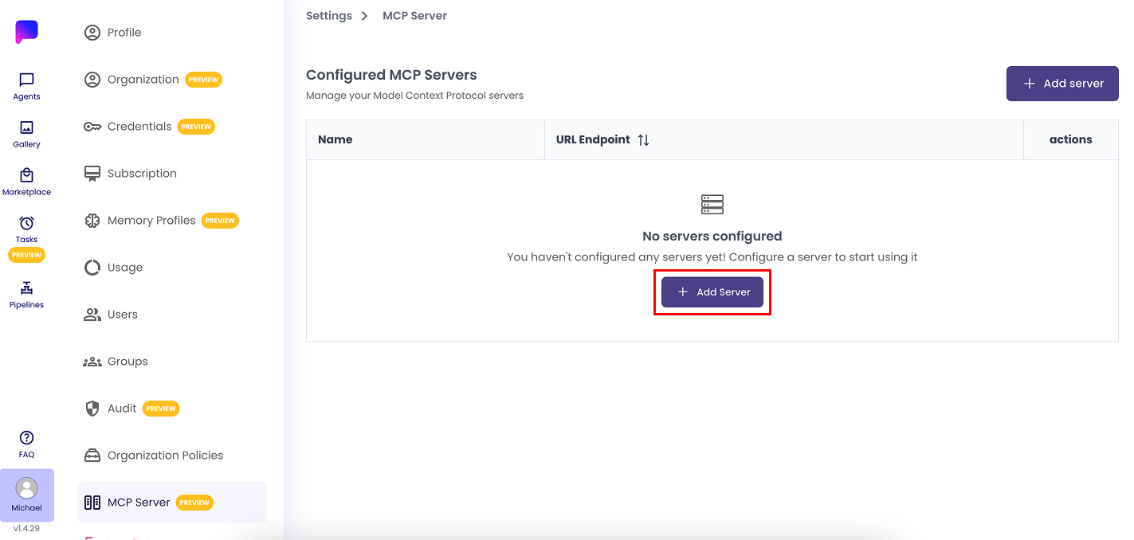Click the Groups icon

[x=92, y=362]
